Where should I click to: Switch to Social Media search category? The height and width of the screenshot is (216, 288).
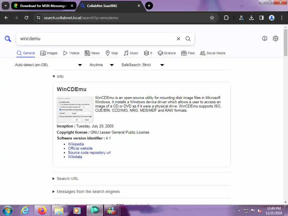coord(213,53)
